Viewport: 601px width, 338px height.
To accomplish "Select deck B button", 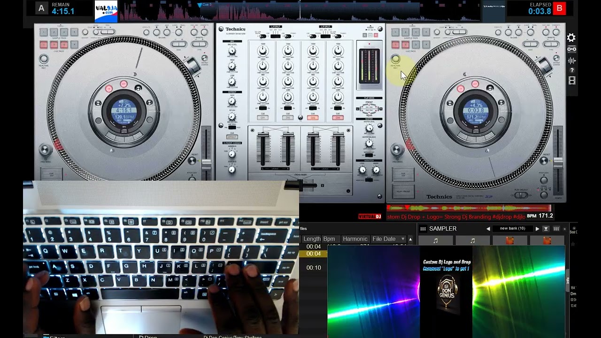I will pyautogui.click(x=559, y=8).
